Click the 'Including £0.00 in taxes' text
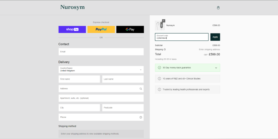 pos(166,59)
